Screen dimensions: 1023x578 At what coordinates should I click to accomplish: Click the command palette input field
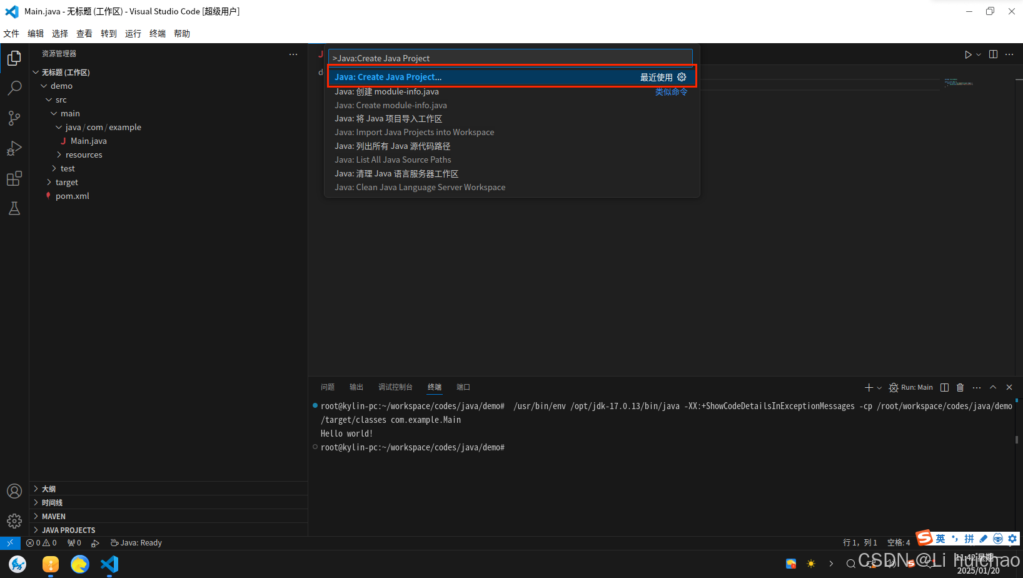click(510, 58)
